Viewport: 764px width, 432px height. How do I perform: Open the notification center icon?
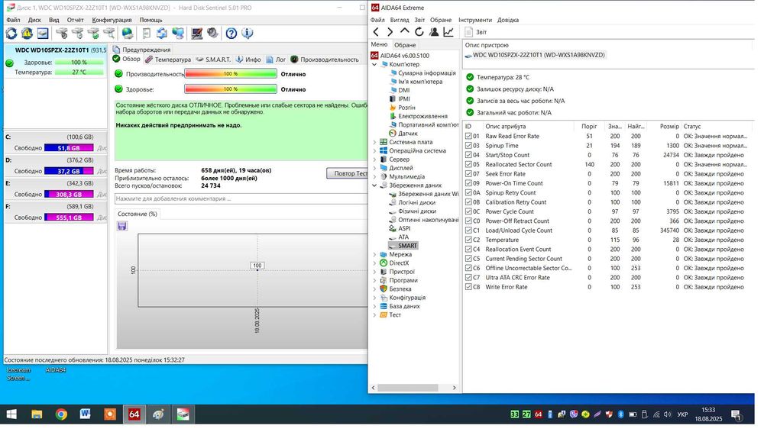click(736, 414)
